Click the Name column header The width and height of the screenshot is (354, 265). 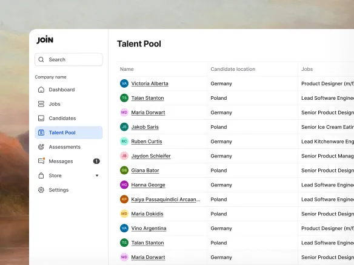[127, 69]
